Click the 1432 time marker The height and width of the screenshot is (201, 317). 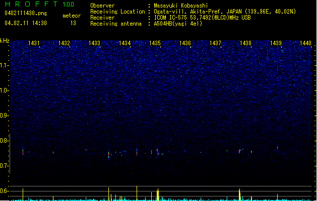pos(64,43)
